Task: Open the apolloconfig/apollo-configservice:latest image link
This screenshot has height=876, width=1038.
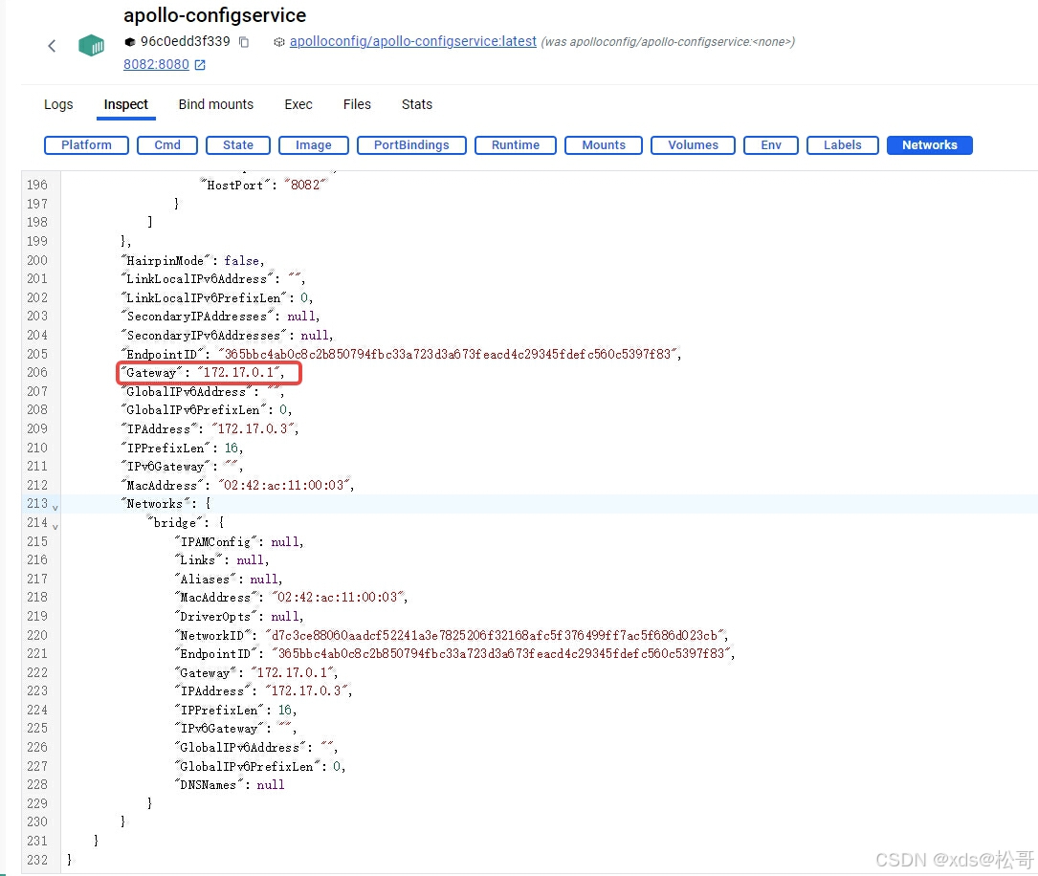Action: coord(413,42)
